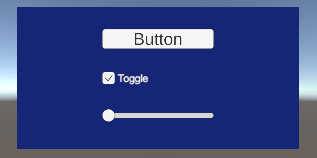This screenshot has width=317, height=158.
Task: Click the Button labeled "Button"
Action: pos(158,39)
